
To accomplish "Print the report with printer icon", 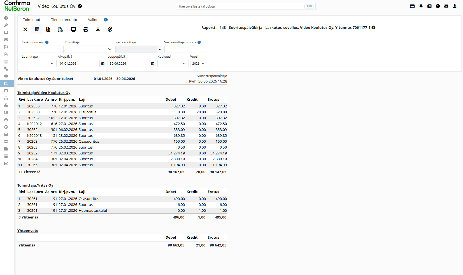I will pos(86,29).
